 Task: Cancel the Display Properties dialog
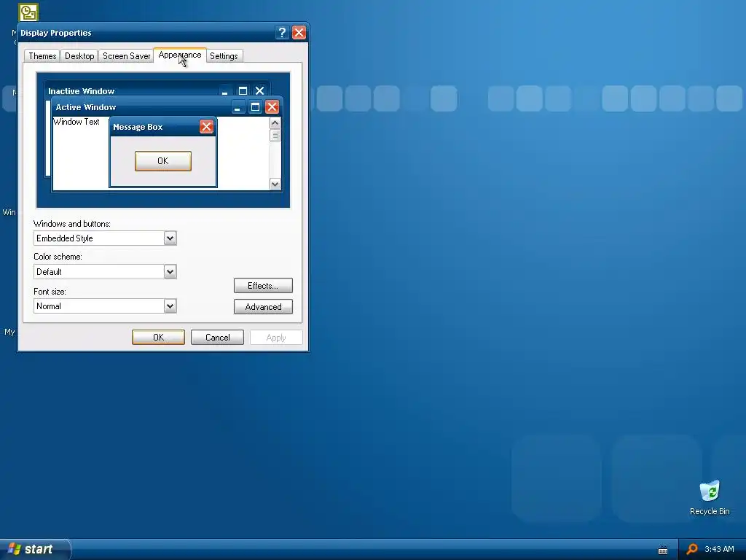217,337
